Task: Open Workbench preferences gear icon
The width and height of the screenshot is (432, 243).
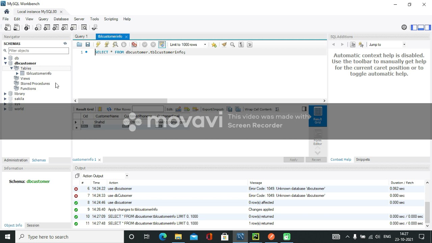Action: pos(404,27)
